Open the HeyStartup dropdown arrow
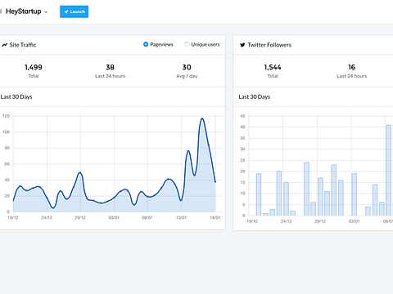Screen dimensions: 393x294 46,12
